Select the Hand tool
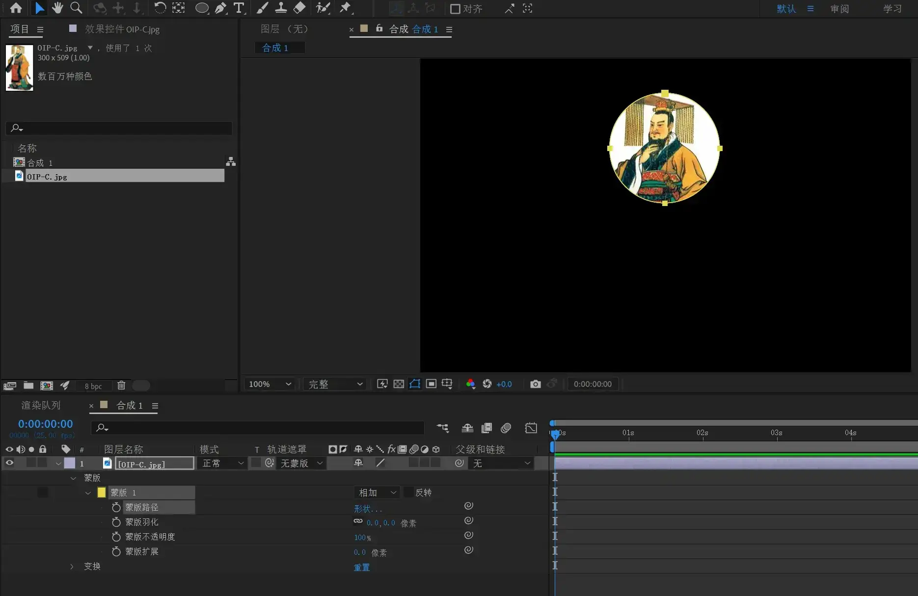 (x=57, y=8)
